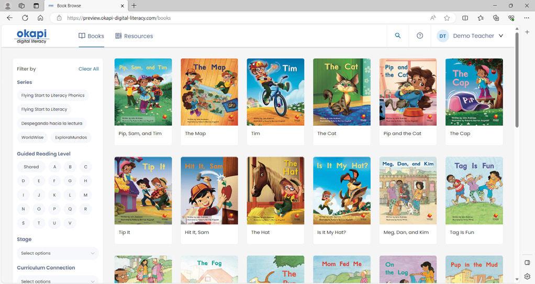Screen dimensions: 535x284
Task: Open browser home icon
Action: tap(40, 18)
